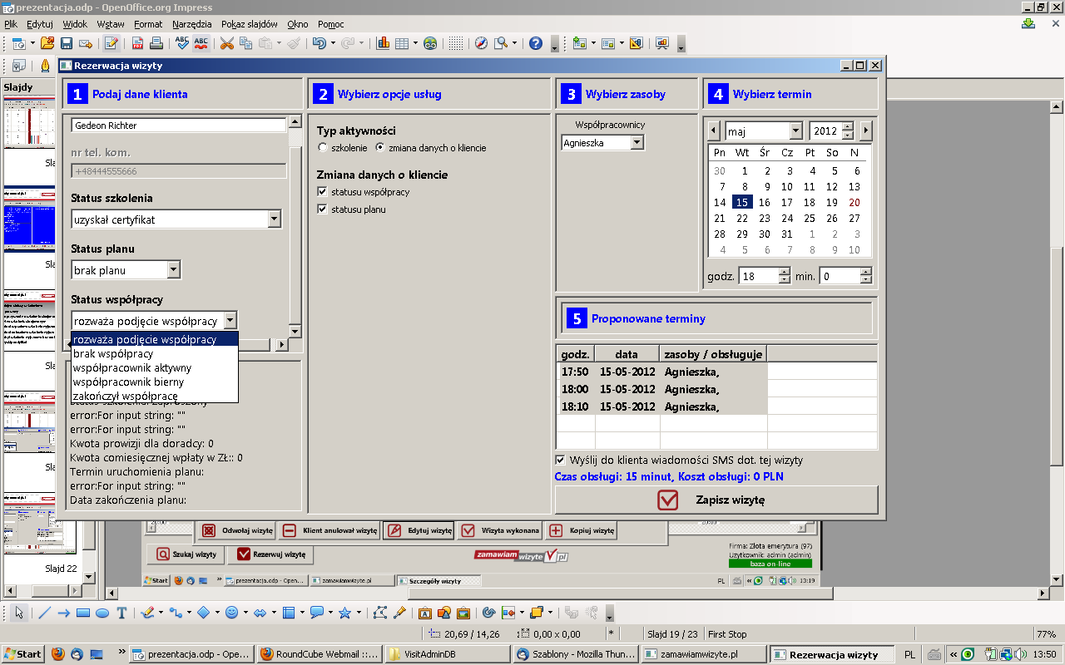Open the Współpracownicy 'Agnieszka' dropdown

637,143
